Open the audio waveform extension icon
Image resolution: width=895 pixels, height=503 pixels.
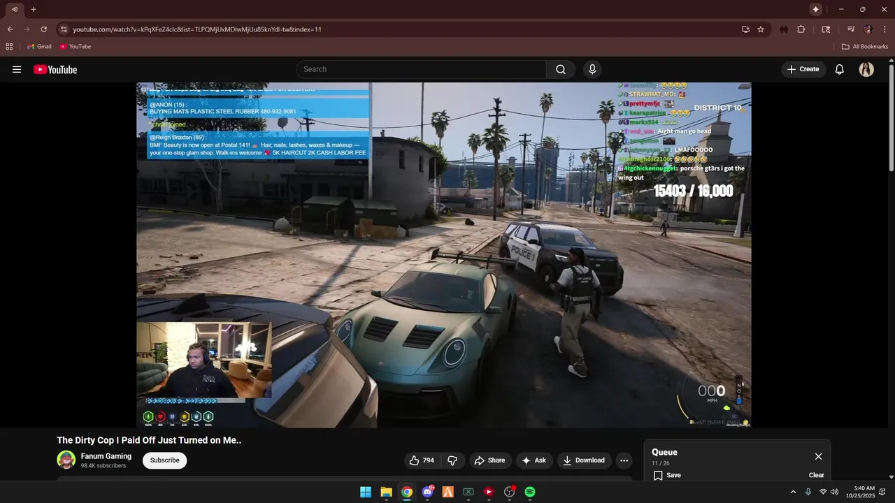[x=784, y=29]
